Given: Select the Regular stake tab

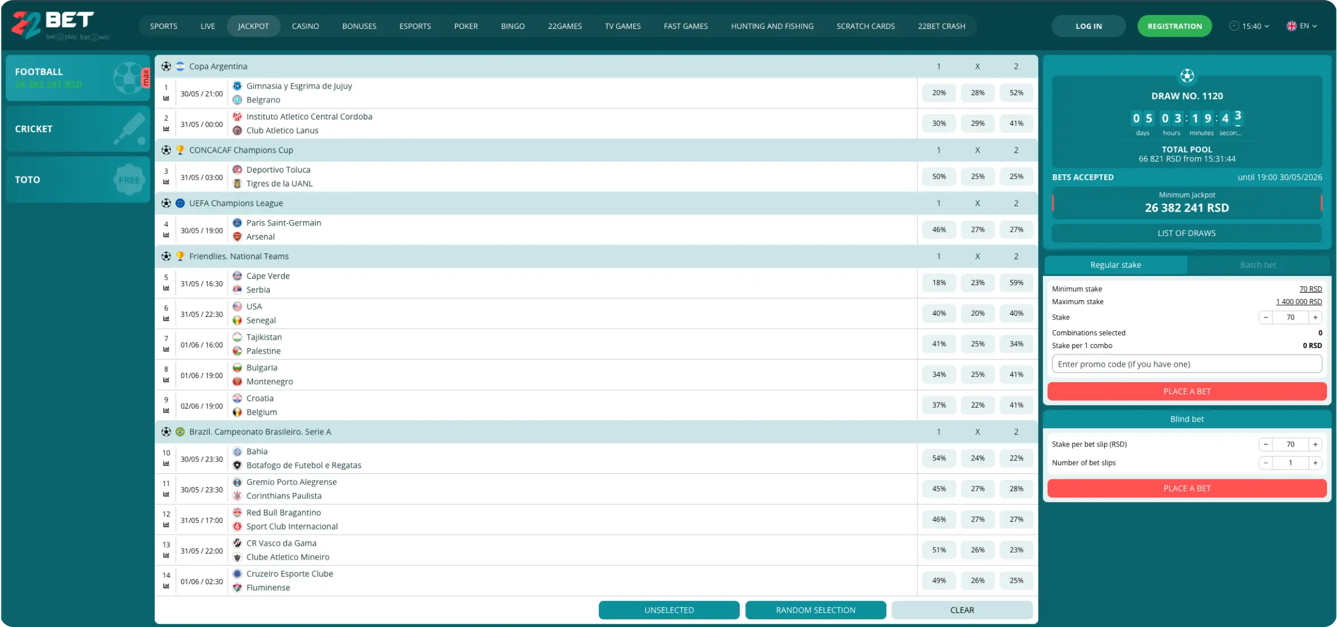Looking at the screenshot, I should [1116, 265].
